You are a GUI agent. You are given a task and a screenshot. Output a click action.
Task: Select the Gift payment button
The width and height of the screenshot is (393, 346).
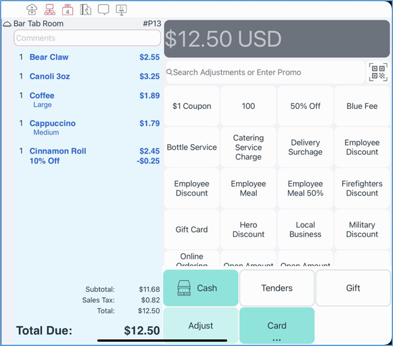click(353, 288)
